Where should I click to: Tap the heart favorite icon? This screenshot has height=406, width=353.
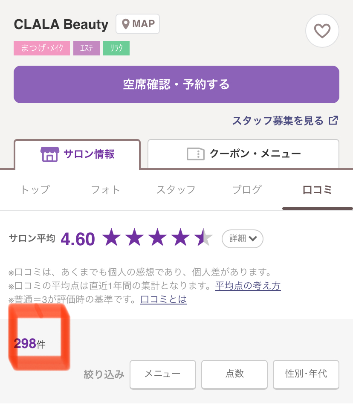(x=322, y=31)
